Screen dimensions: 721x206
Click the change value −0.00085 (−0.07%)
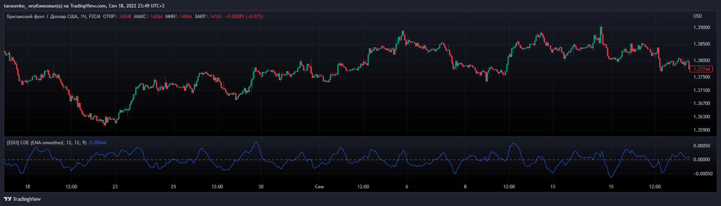244,17
